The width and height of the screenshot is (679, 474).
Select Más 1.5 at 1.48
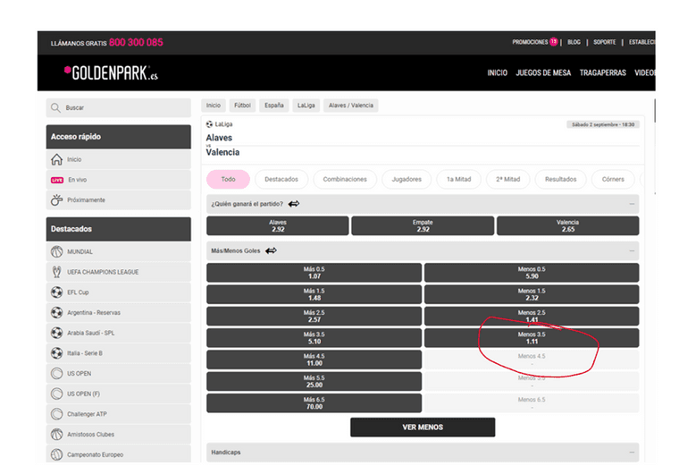[314, 294]
